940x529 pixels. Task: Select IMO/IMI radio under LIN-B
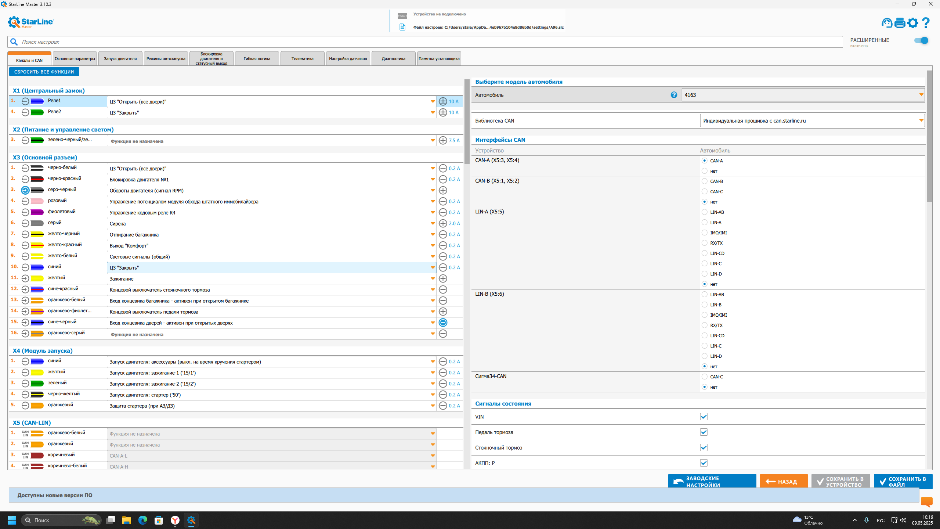pyautogui.click(x=704, y=315)
